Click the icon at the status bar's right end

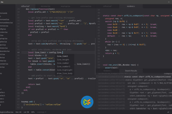pyautogui.click(x=168, y=112)
